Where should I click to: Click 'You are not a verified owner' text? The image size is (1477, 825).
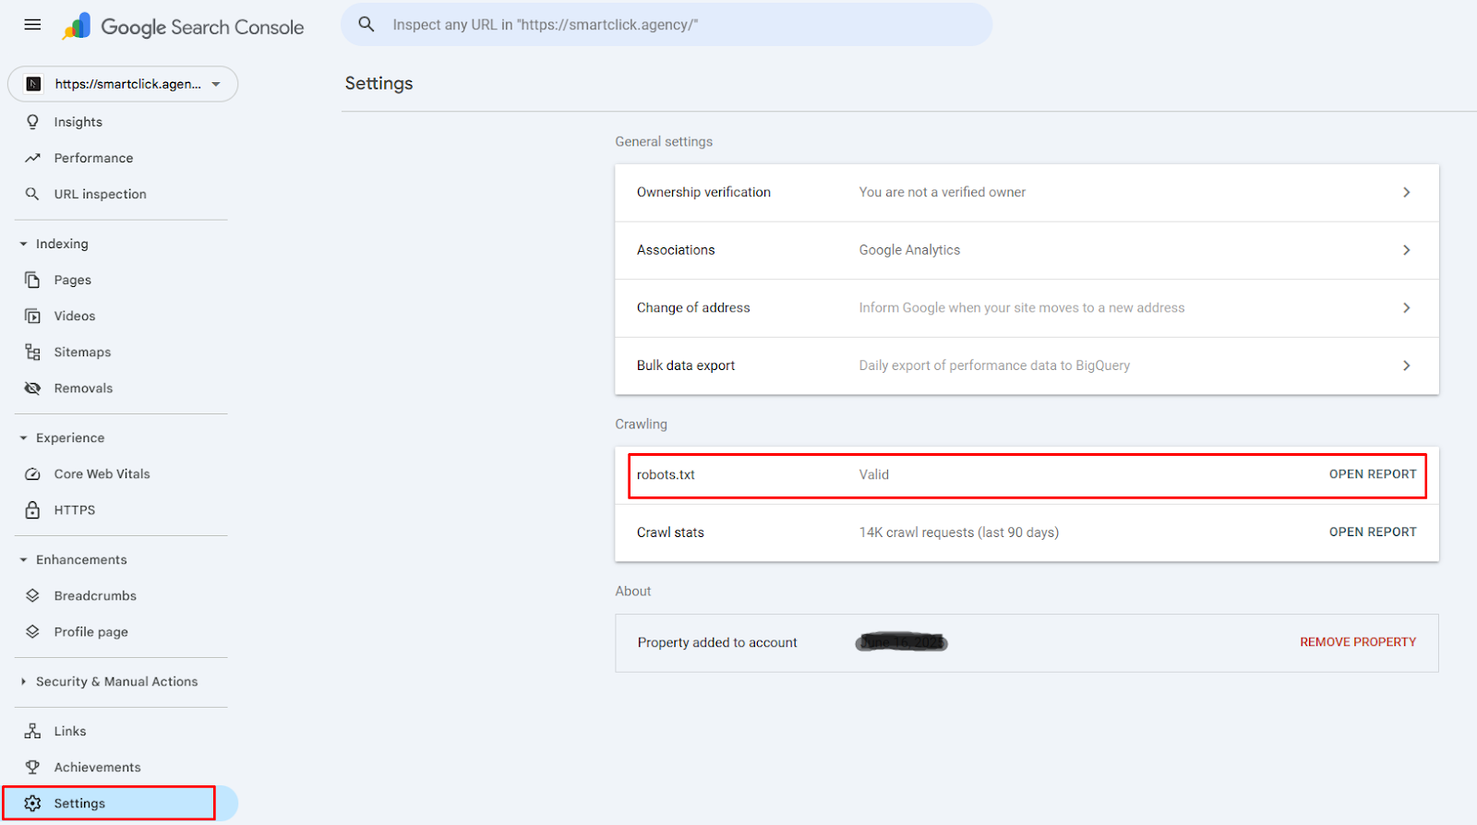tap(943, 192)
